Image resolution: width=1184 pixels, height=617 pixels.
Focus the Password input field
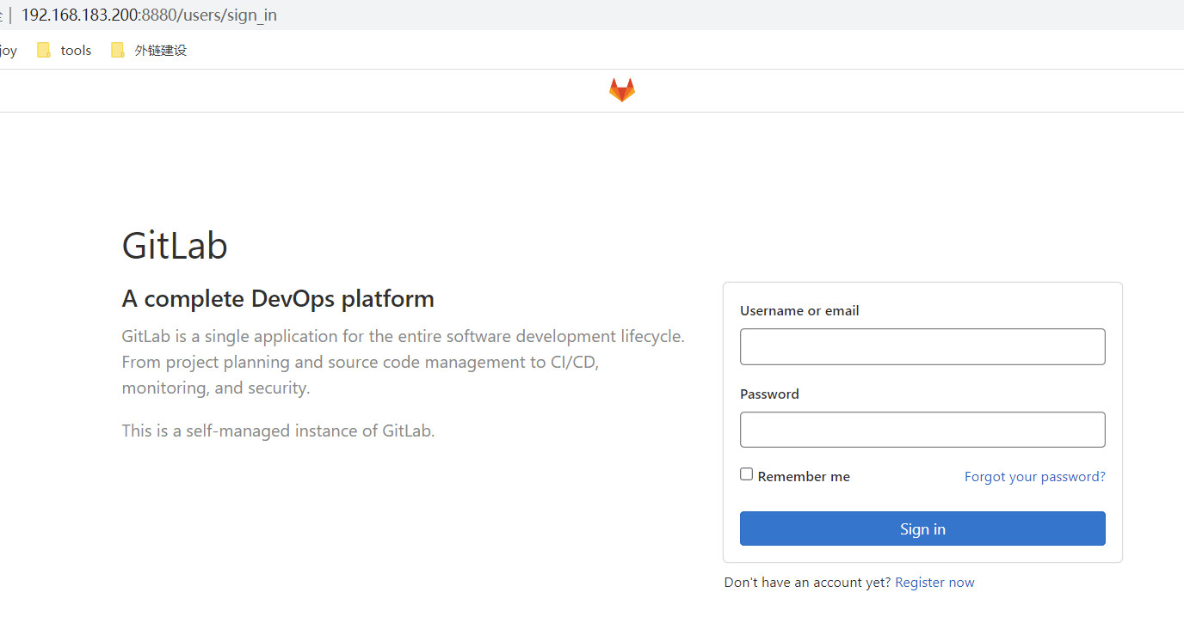tap(922, 430)
